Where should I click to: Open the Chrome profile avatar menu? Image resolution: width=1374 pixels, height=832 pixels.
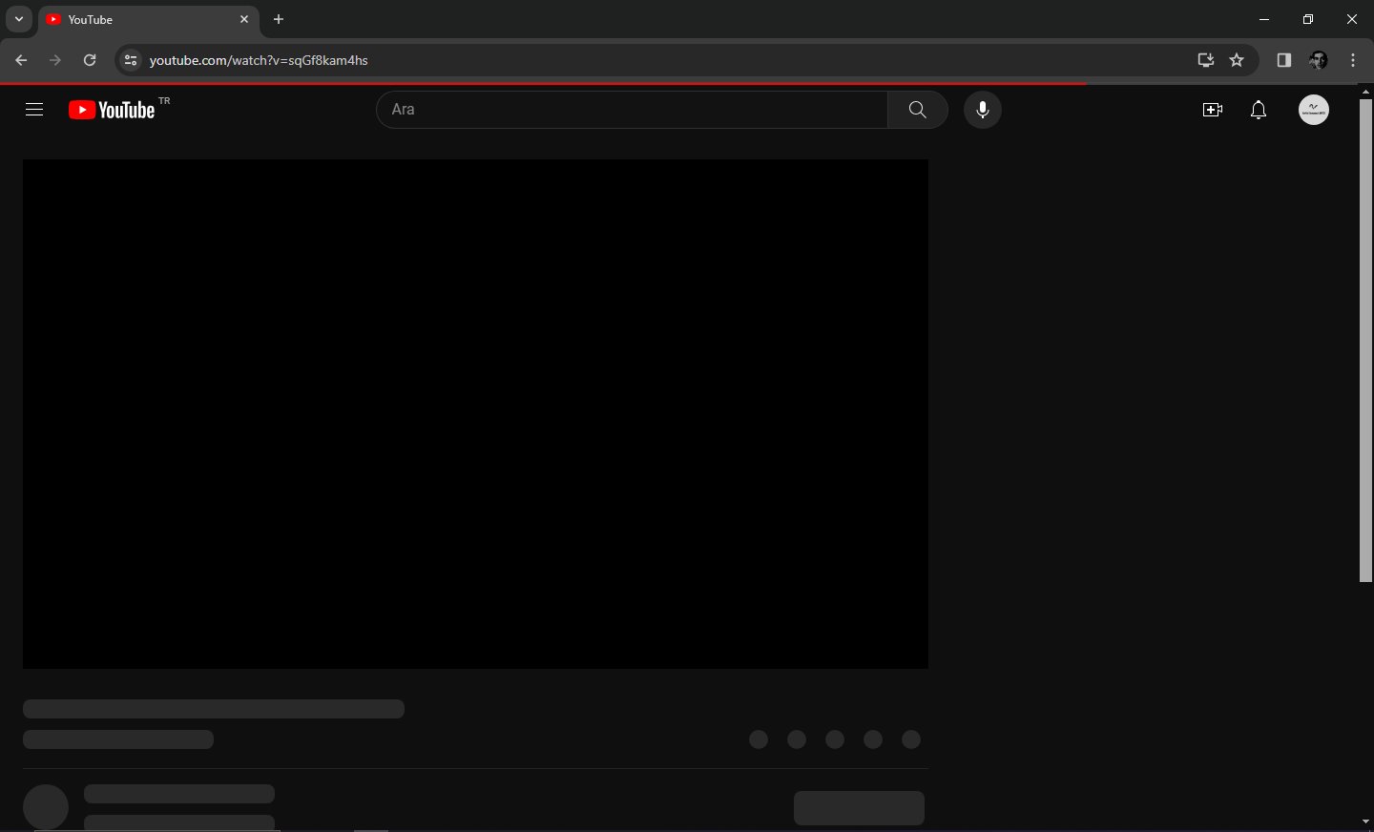coord(1321,61)
